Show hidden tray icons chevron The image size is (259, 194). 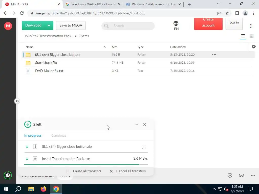(x=214, y=189)
